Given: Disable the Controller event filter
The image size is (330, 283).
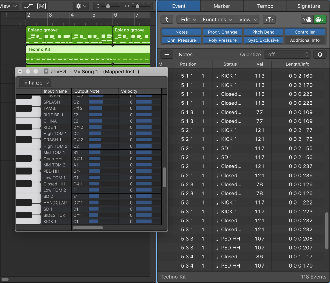Looking at the screenshot, I should click(x=305, y=32).
